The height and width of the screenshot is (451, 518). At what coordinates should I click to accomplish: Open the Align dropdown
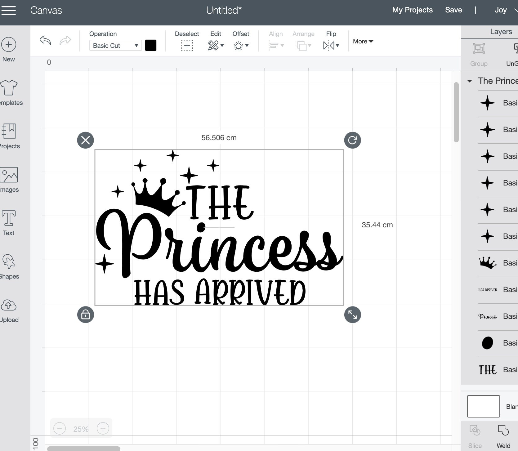click(x=276, y=46)
